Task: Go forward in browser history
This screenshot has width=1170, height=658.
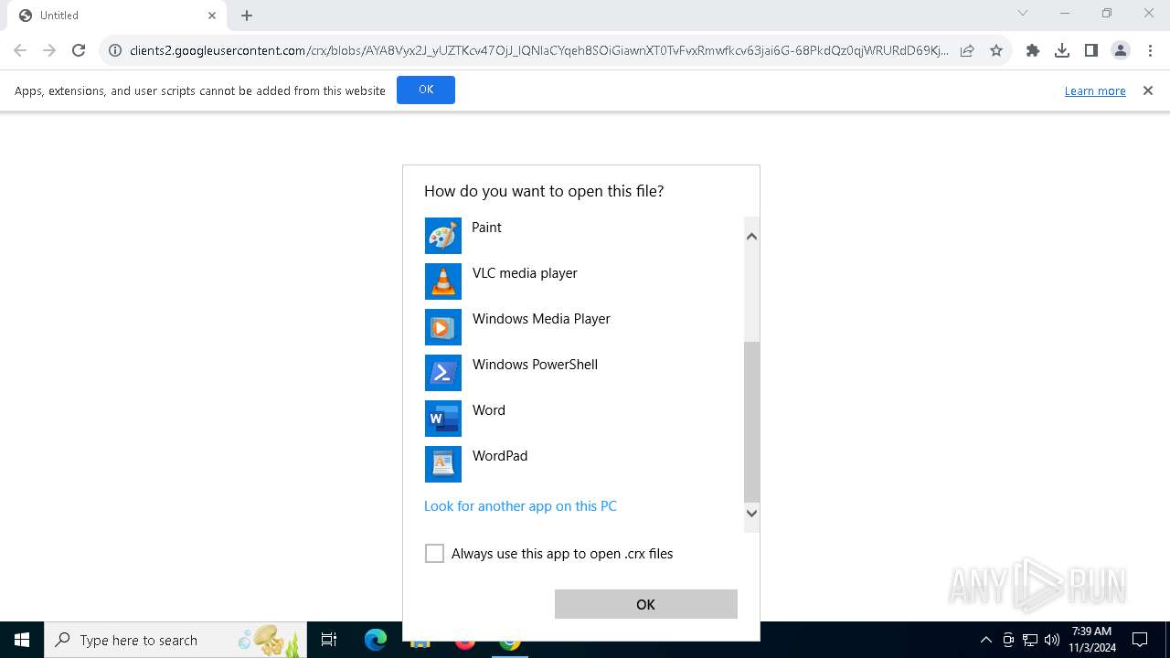Action: pos(49,50)
